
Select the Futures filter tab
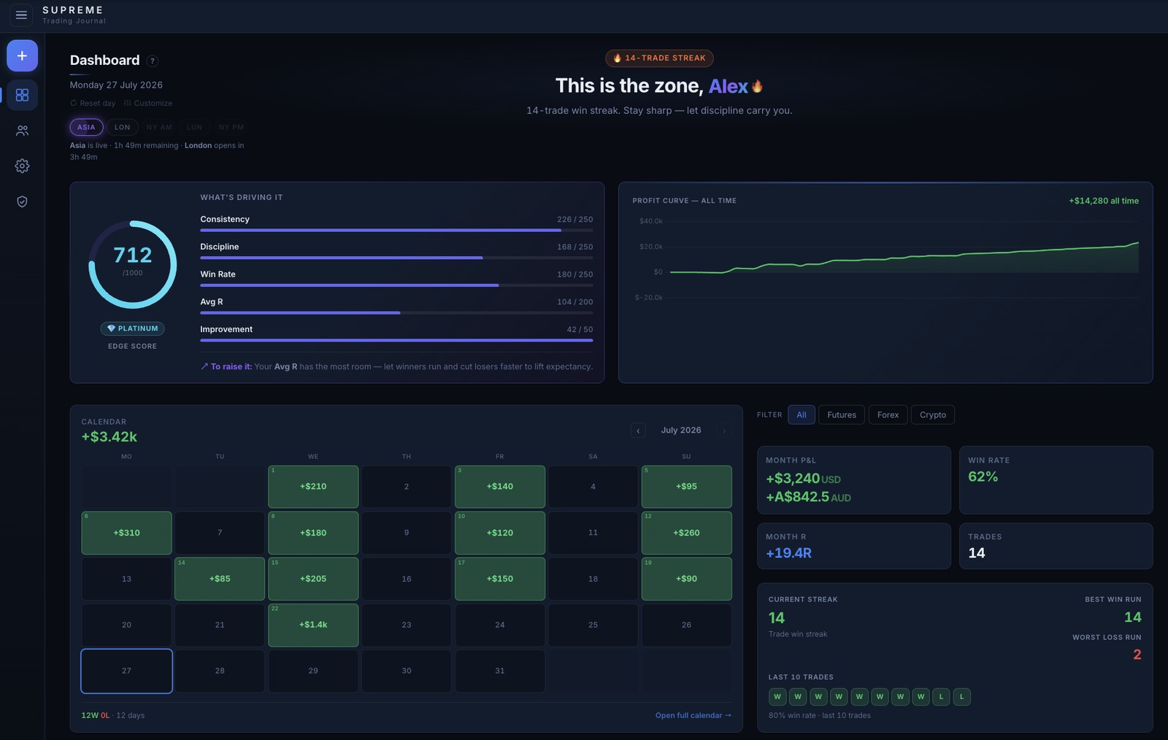coord(842,415)
